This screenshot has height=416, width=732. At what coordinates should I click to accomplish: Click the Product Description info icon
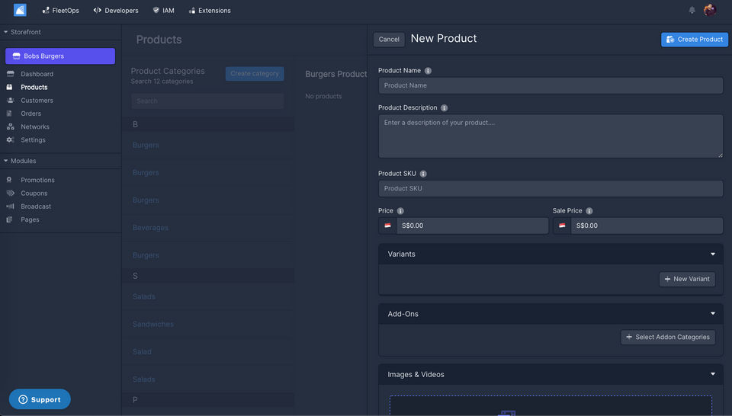[445, 108]
